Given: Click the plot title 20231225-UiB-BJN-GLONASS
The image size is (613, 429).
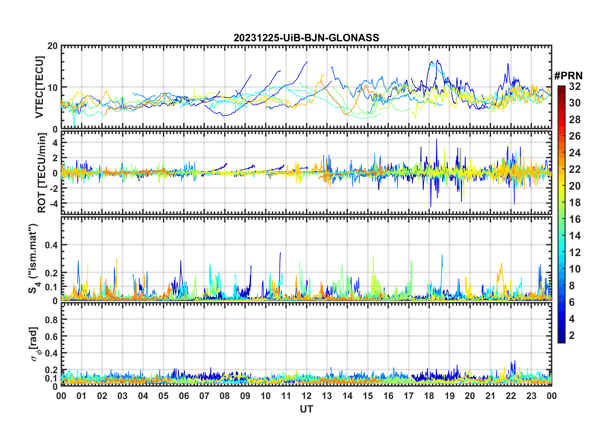Looking at the screenshot, I should pos(306,38).
